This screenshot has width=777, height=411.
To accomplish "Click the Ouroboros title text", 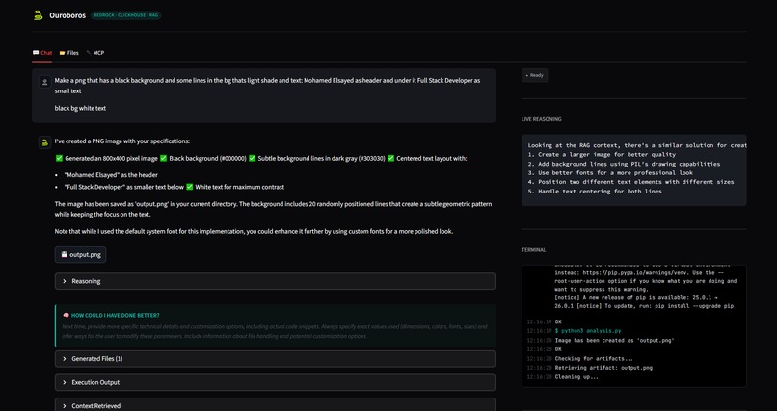I will pyautogui.click(x=67, y=15).
